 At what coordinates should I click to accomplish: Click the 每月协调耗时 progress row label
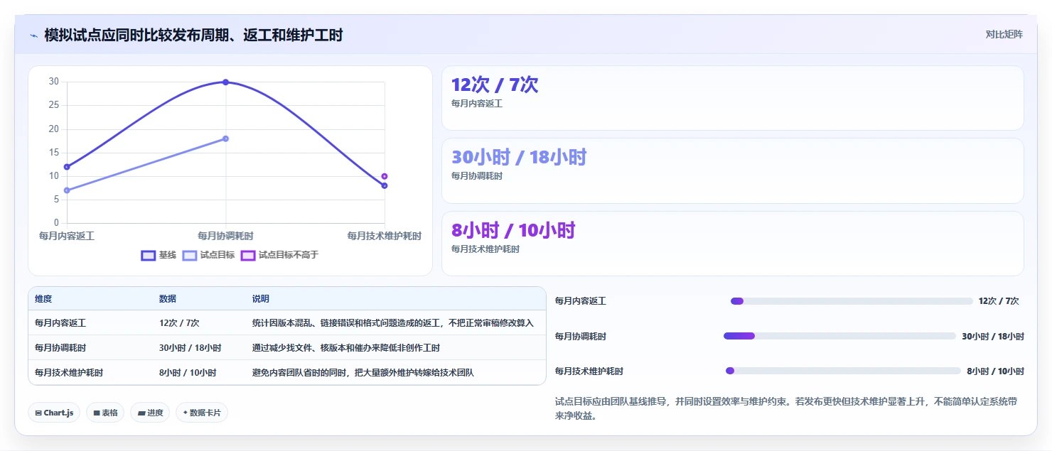tap(581, 336)
